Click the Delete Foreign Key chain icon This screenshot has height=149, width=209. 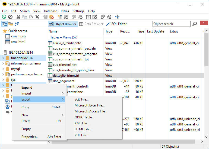(x=109, y=17)
